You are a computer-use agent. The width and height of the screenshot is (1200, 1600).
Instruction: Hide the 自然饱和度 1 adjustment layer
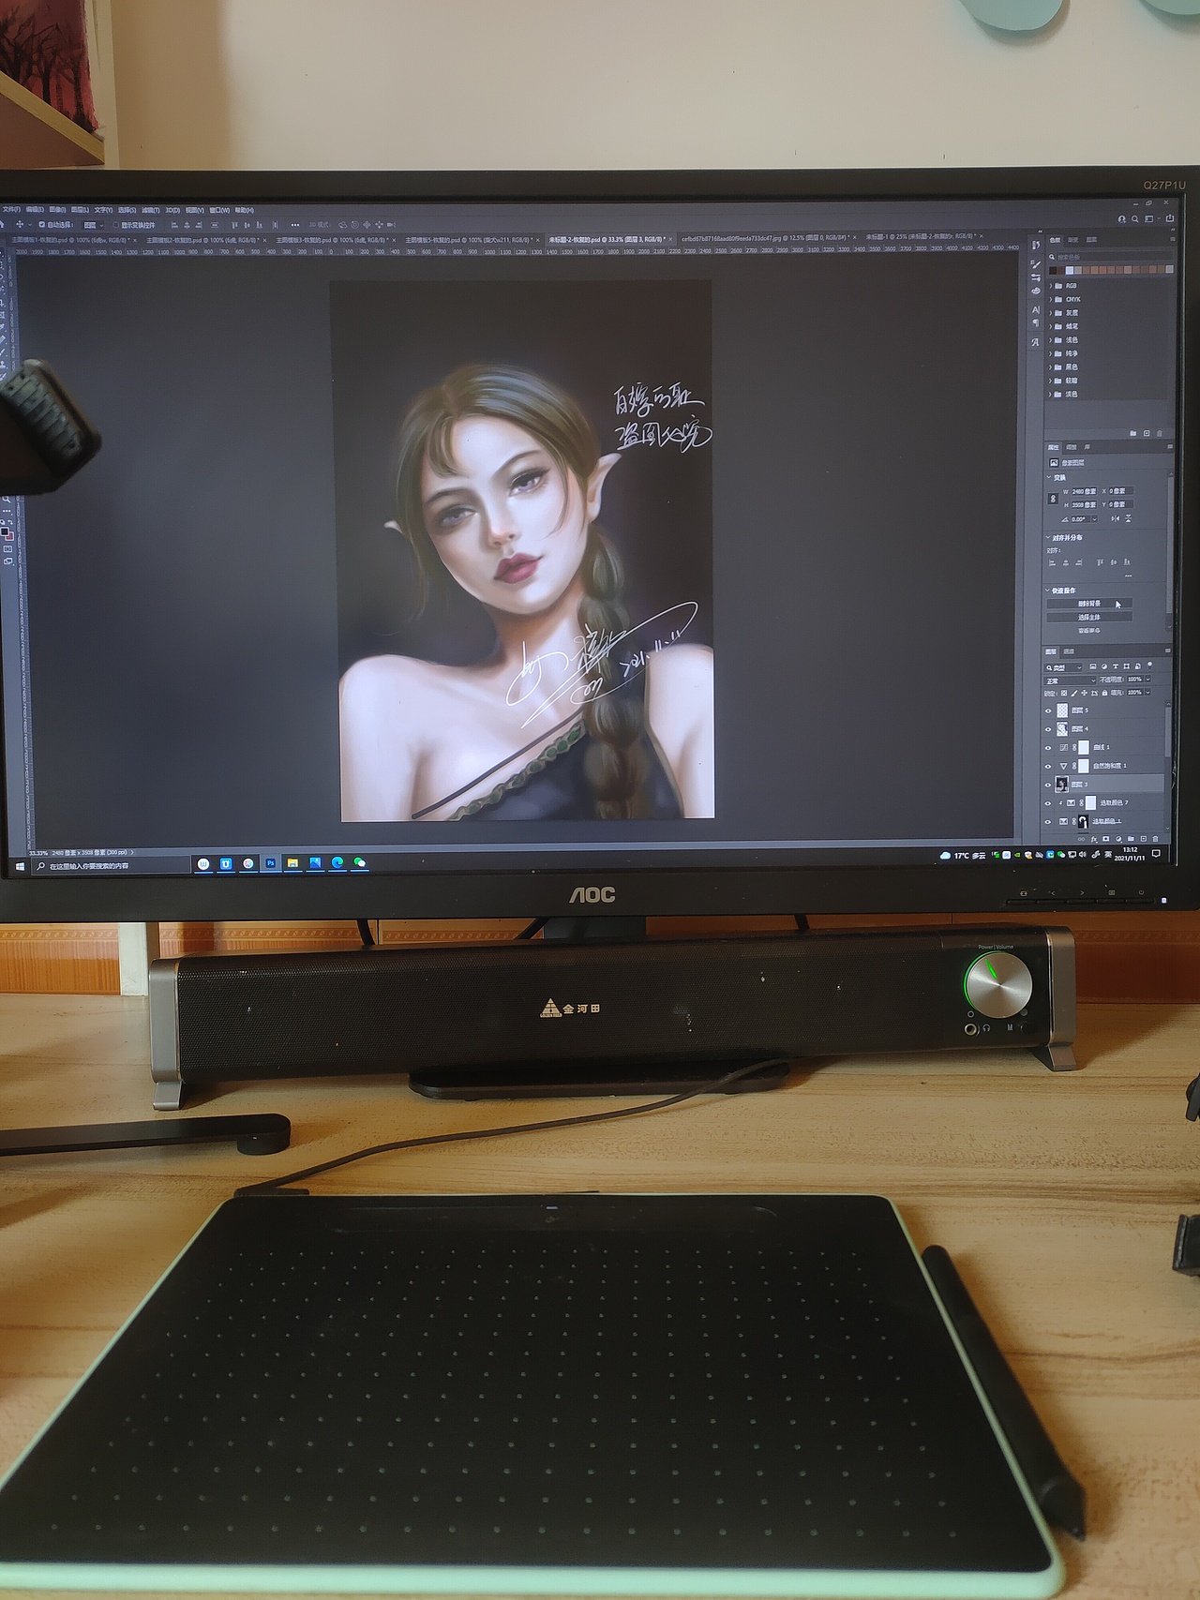tap(1048, 767)
